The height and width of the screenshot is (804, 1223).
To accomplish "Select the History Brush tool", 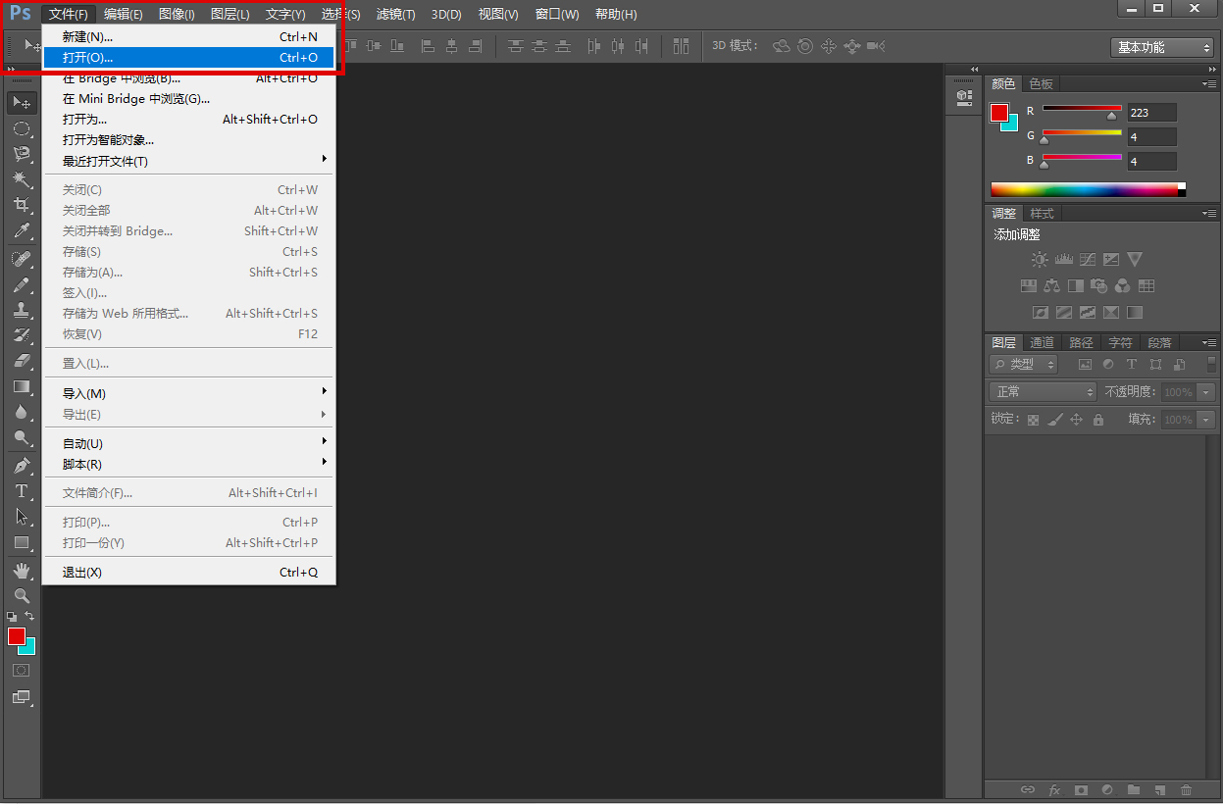I will coord(21,335).
